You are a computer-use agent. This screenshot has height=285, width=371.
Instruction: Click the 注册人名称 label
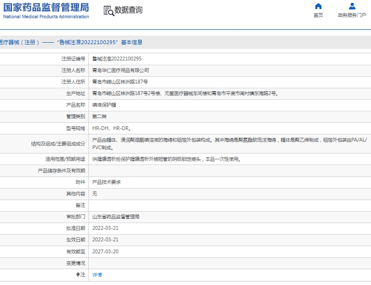click(73, 71)
